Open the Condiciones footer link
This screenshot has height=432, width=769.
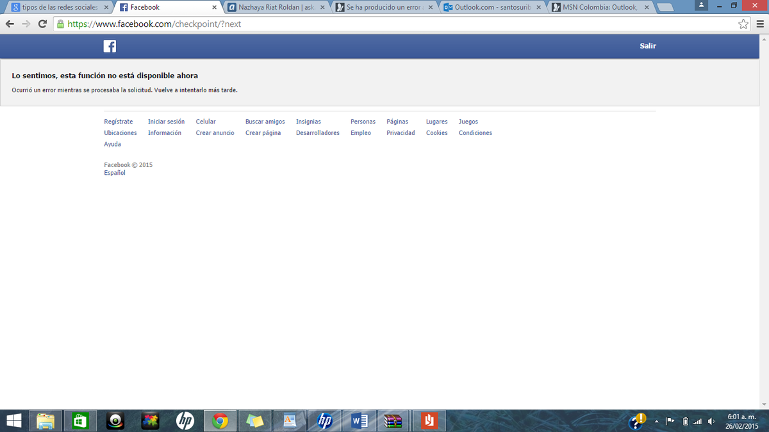475,133
